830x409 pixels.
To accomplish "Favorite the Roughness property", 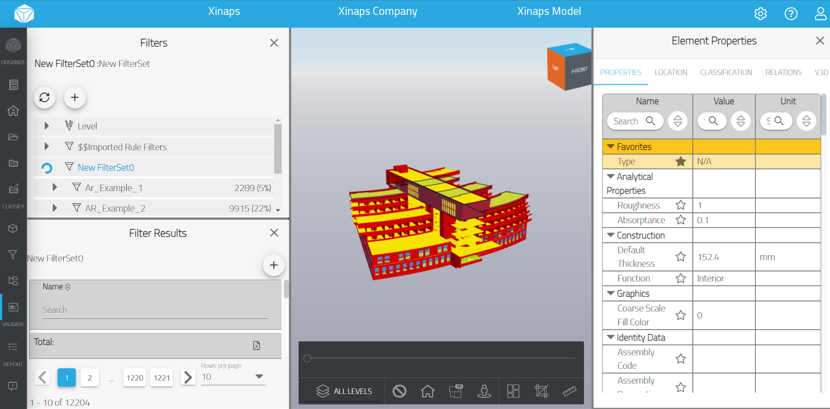I will (x=680, y=205).
